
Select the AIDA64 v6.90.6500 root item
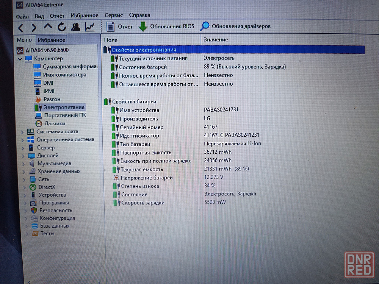pyautogui.click(x=47, y=50)
